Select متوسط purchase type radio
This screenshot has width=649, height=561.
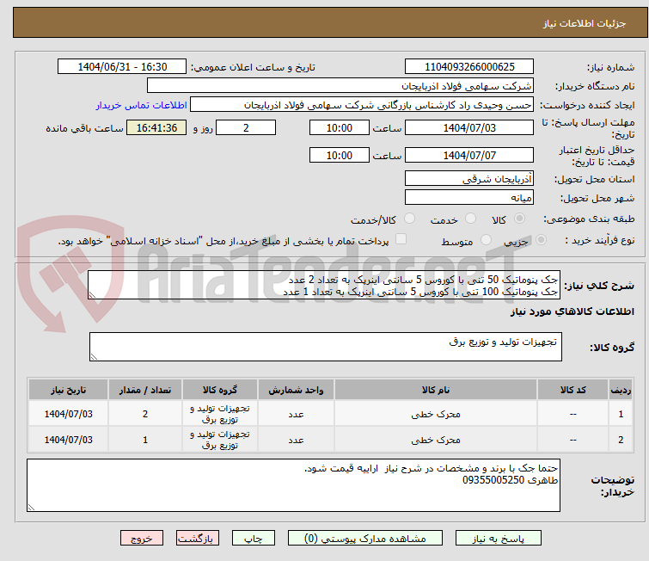487,241
